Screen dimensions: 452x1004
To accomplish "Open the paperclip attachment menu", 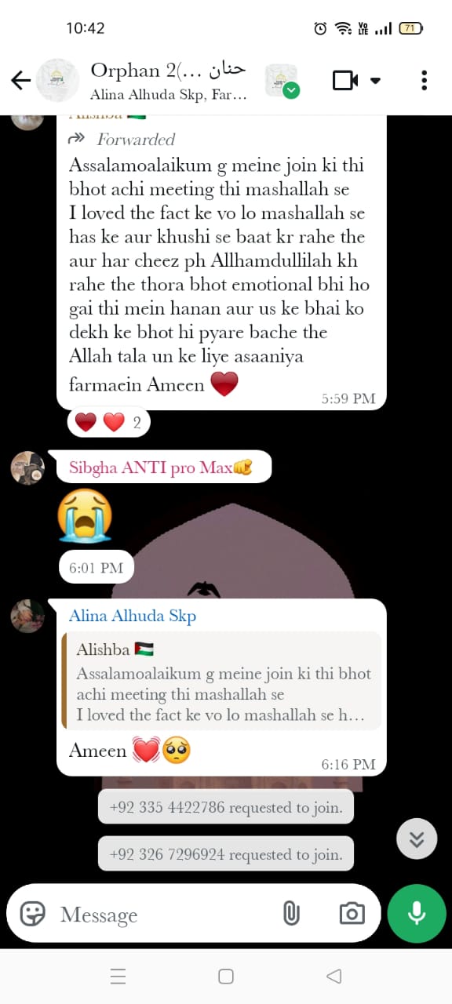I will (x=291, y=913).
